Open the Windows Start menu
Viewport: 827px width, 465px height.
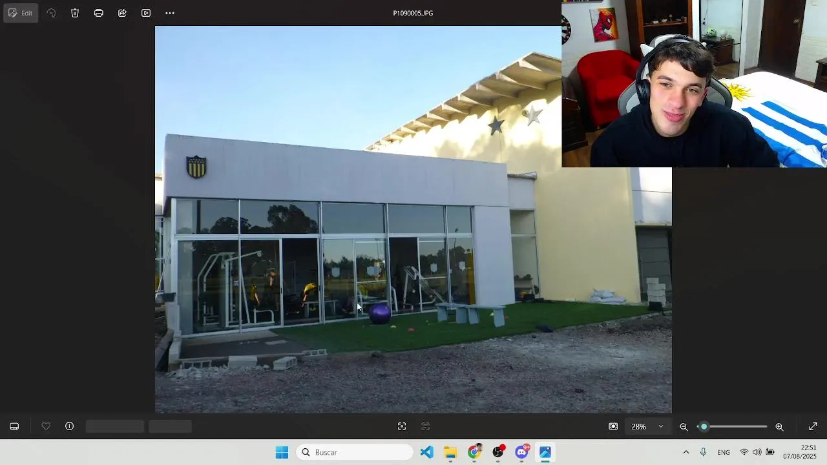tap(282, 452)
